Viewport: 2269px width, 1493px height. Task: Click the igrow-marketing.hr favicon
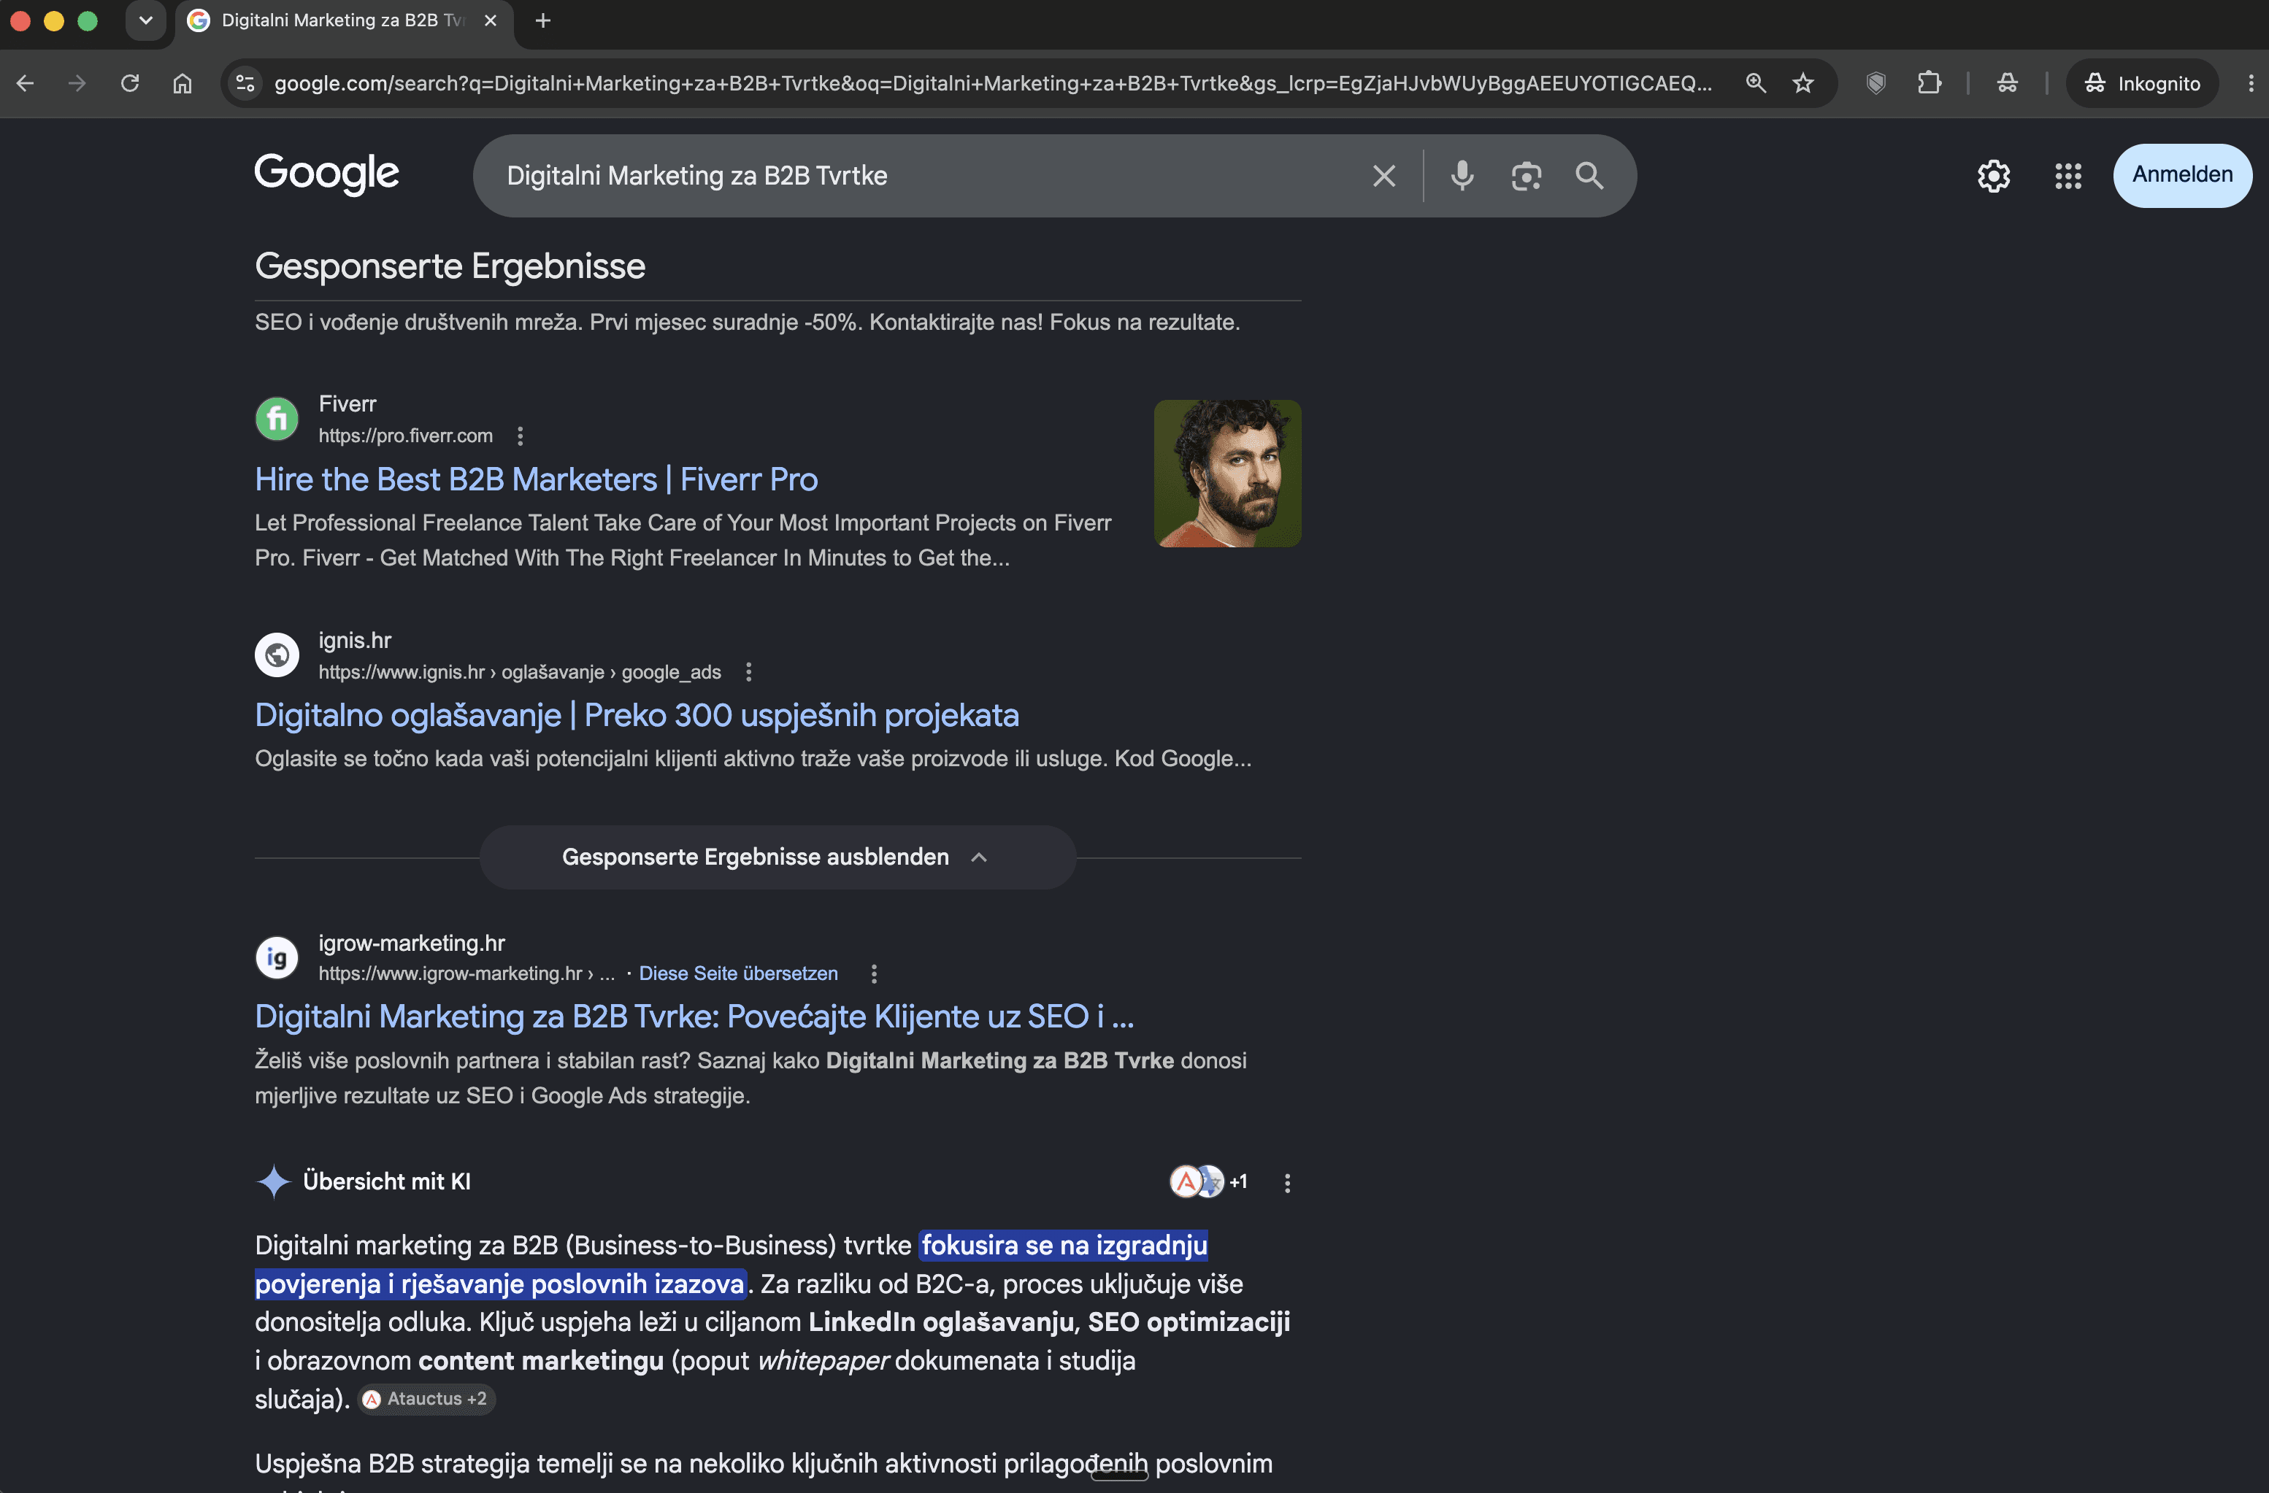277,957
